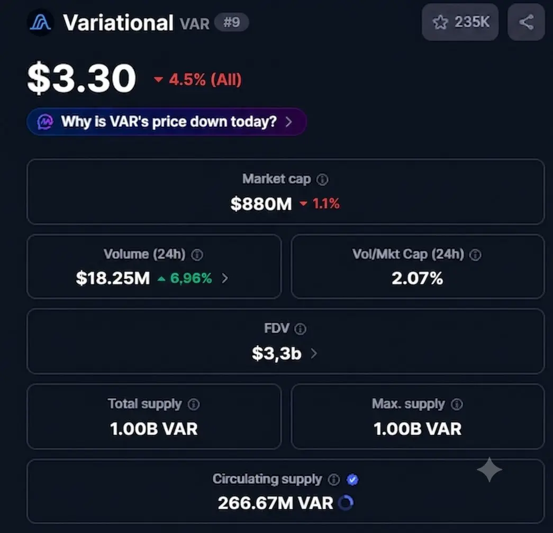This screenshot has height=533, width=553.
Task: Show info for Volume (24h)
Action: pos(197,254)
